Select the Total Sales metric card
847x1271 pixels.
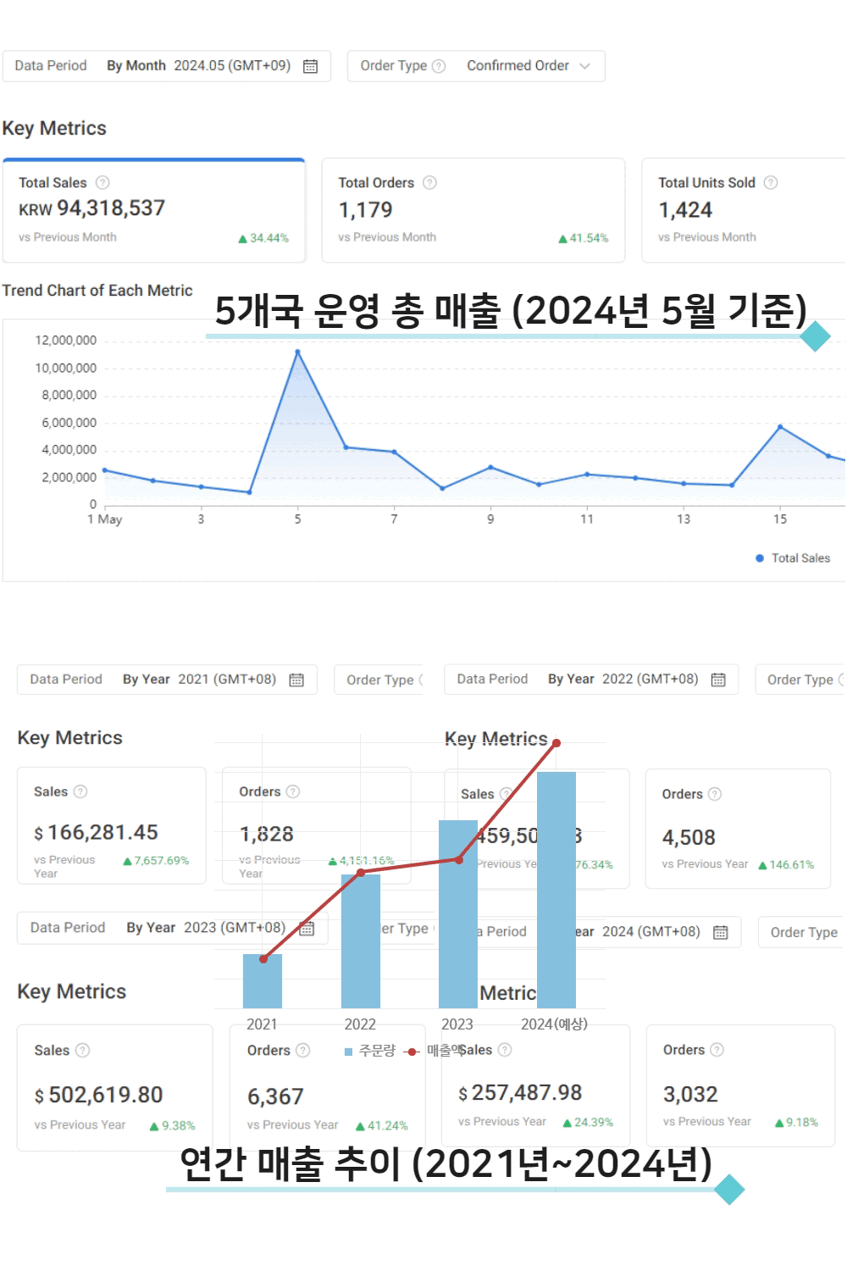(153, 210)
